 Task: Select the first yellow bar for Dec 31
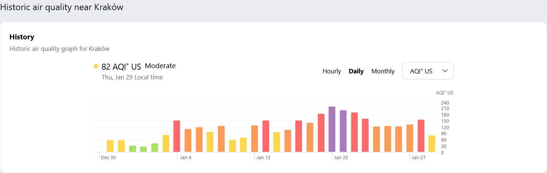[x=110, y=146]
